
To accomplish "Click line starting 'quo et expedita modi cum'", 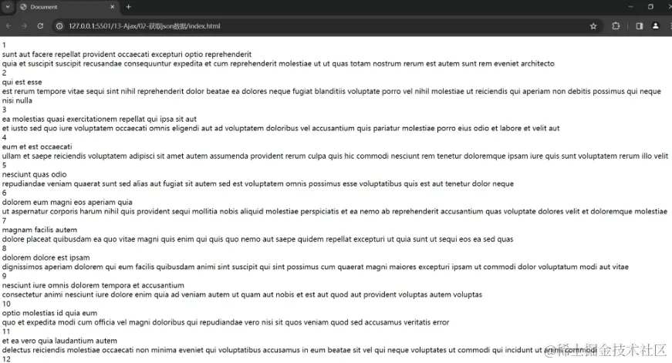I will 225,322.
